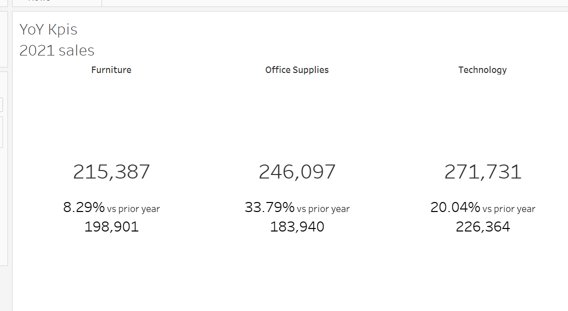Click the Technology column header
The width and height of the screenshot is (568, 311).
point(482,70)
